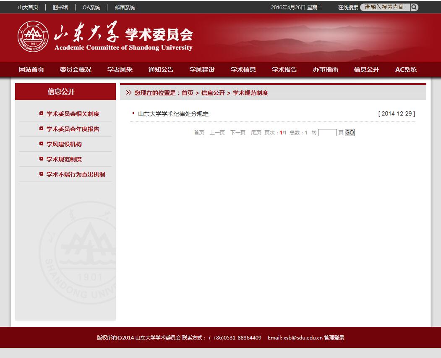
Task: Open 学者风采 navigation item
Action: 120,70
